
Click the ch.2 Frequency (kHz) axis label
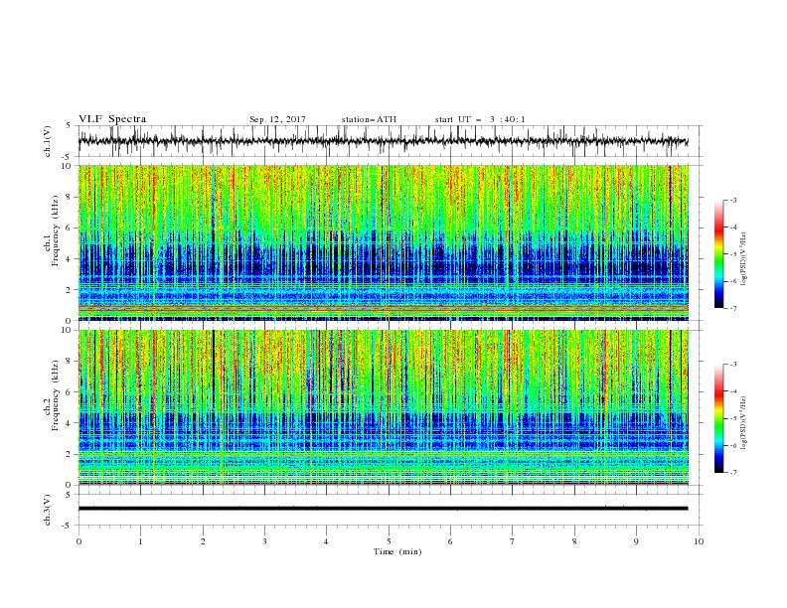point(52,395)
